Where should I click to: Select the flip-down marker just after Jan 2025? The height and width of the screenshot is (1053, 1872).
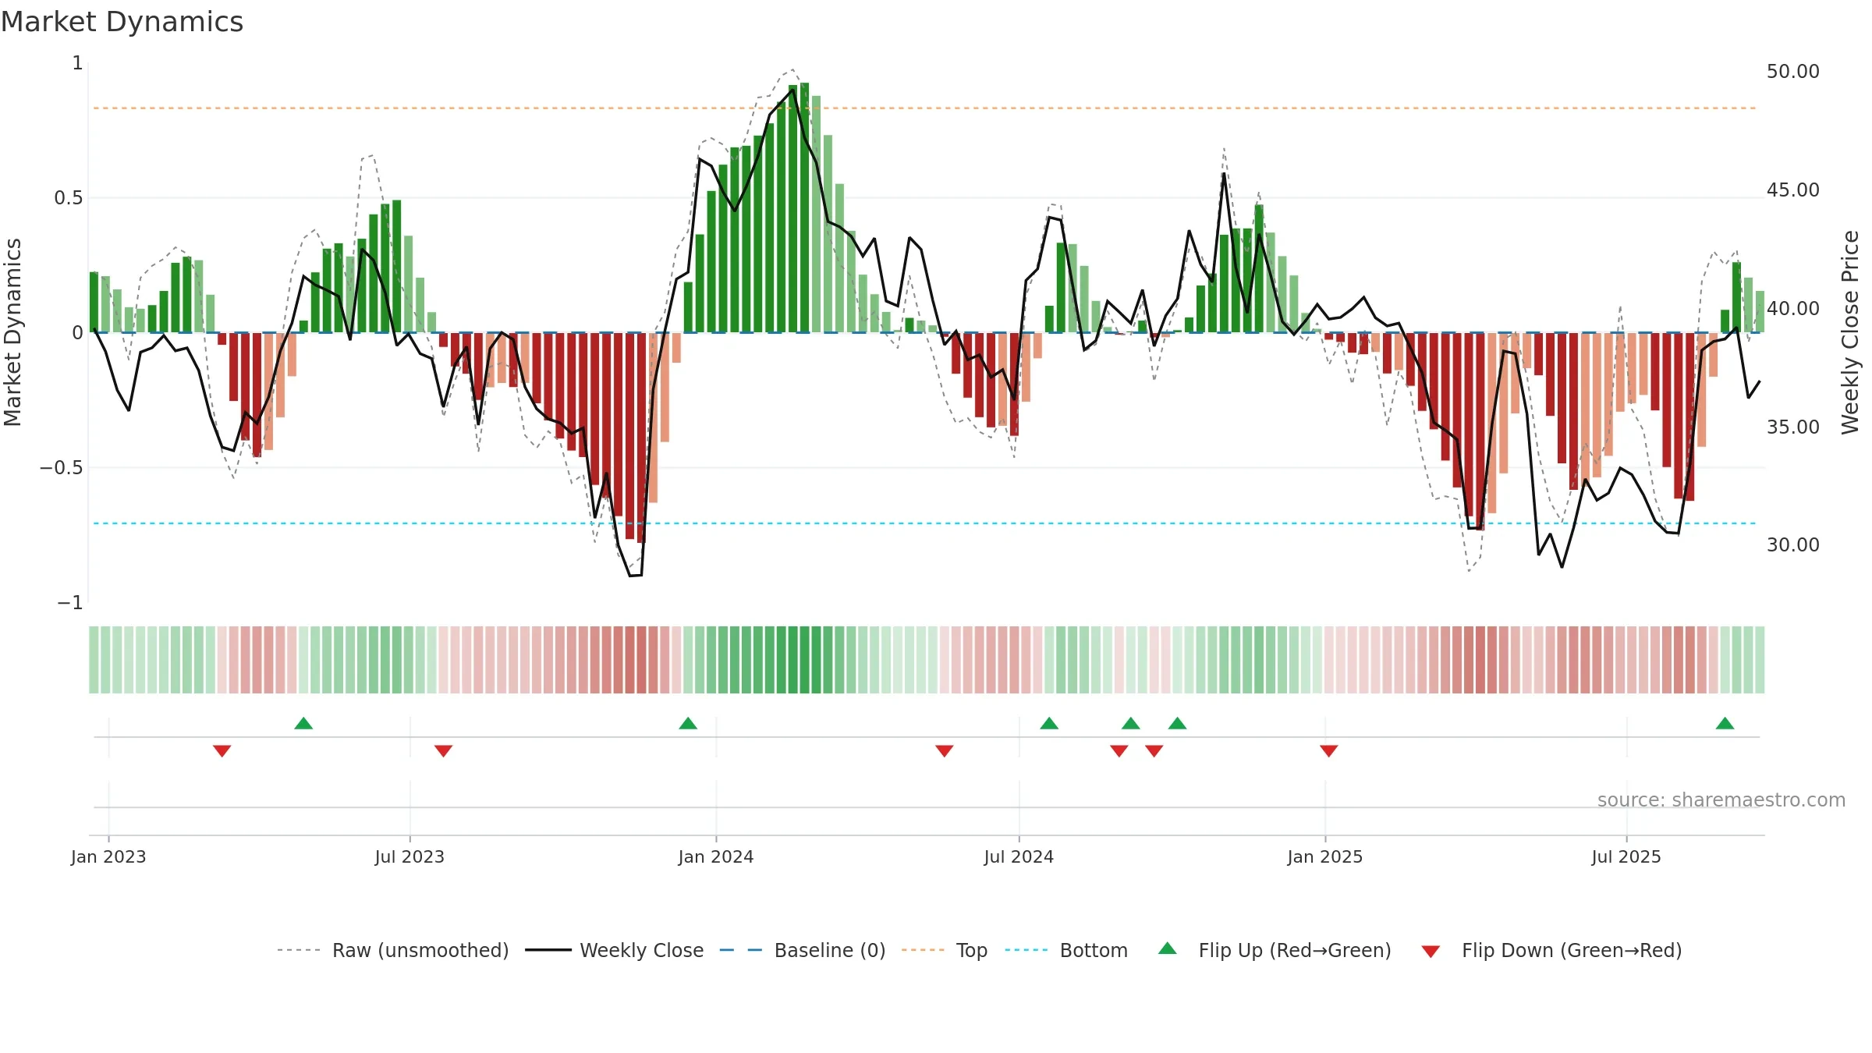(x=1329, y=751)
